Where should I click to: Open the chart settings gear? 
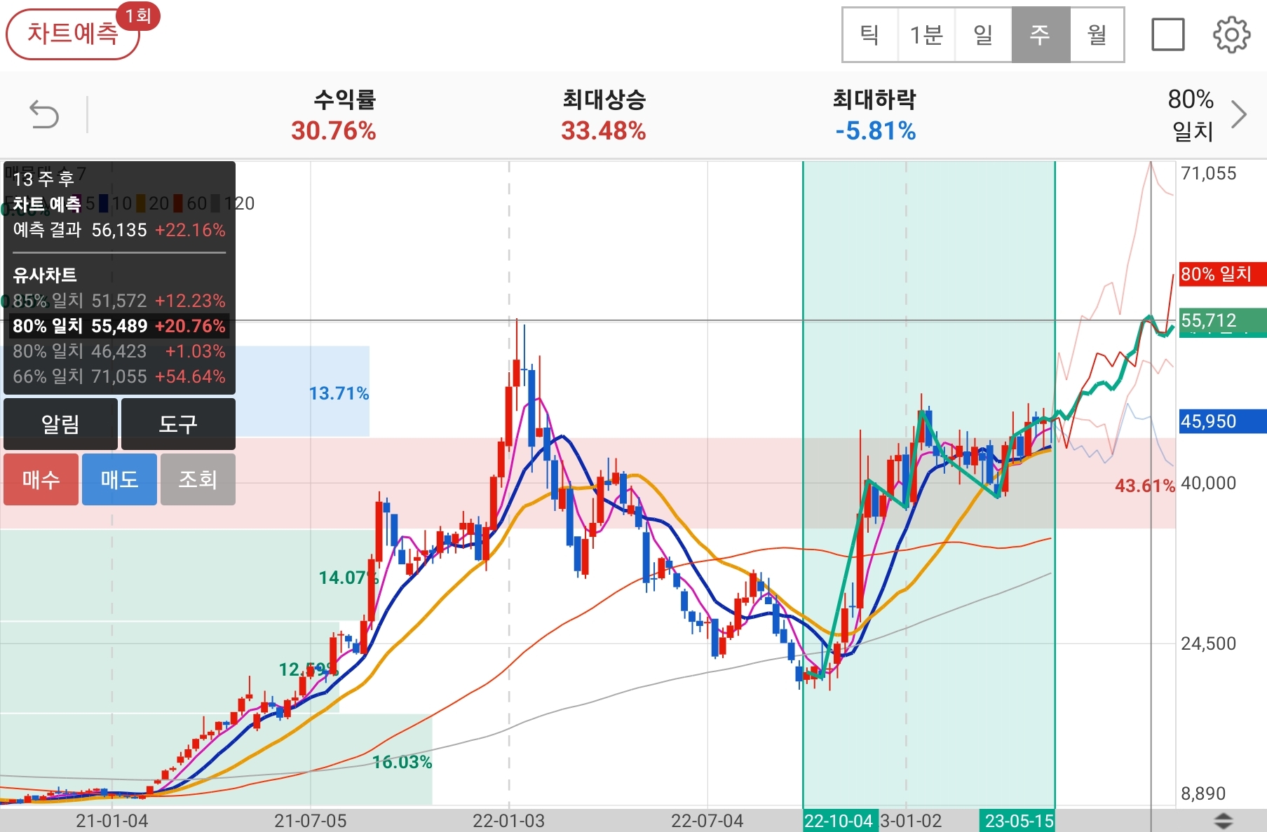[x=1231, y=34]
